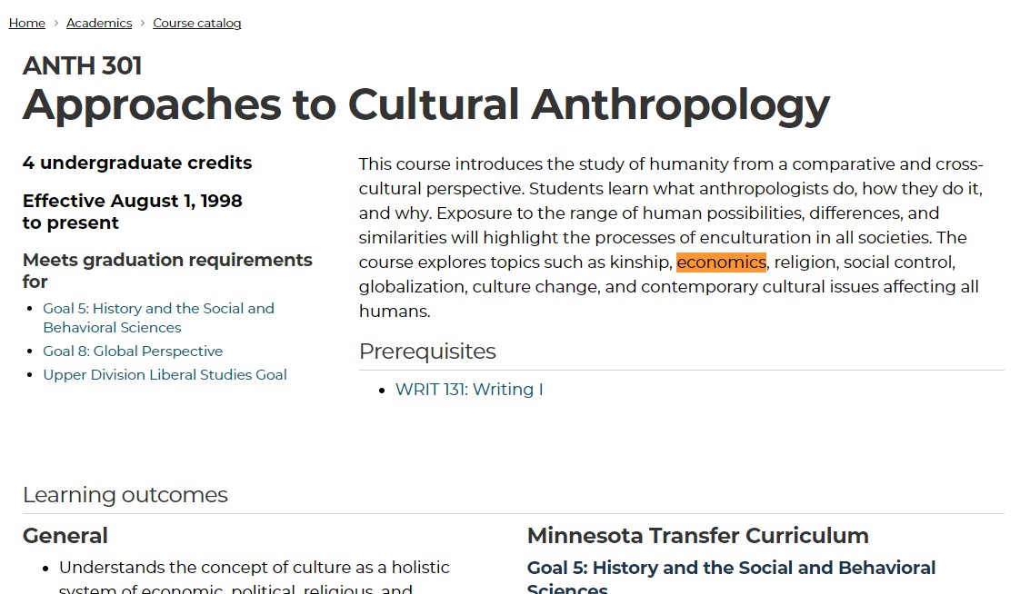
Task: Click the highlighted word economics
Action: [721, 262]
